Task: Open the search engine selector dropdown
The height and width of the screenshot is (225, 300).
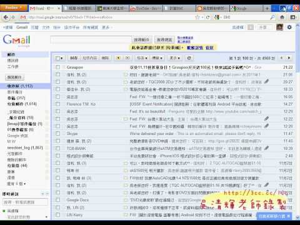Action: coord(217,17)
